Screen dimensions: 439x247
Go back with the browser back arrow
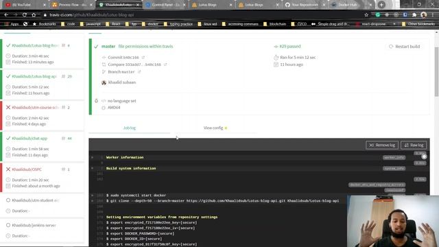click(6, 15)
